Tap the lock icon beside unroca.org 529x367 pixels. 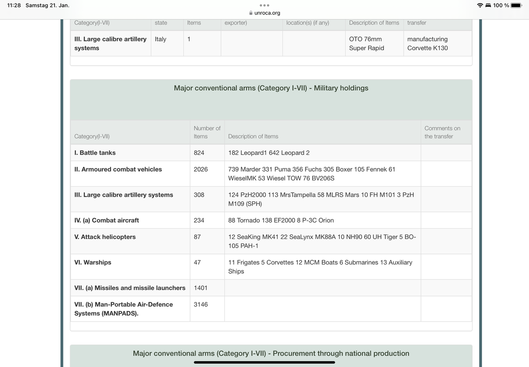click(x=251, y=13)
